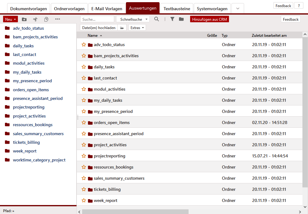Open the Textbausteine tab
308x214 pixels.
[x=177, y=9]
